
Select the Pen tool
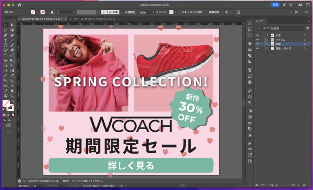tap(5, 35)
